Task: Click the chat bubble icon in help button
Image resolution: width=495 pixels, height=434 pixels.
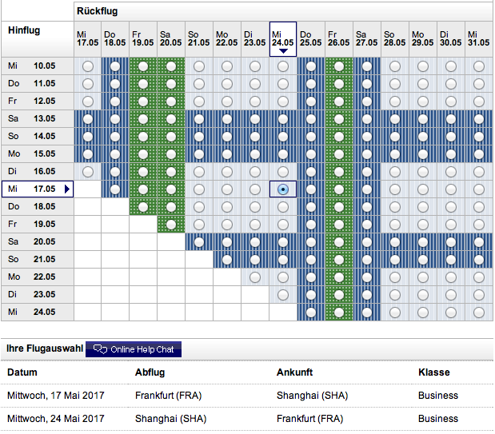Action: 100,349
